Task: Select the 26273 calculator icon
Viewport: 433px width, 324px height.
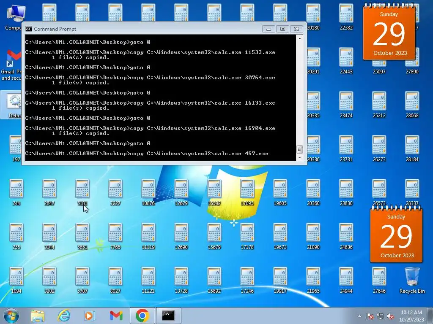Action: coord(379,148)
